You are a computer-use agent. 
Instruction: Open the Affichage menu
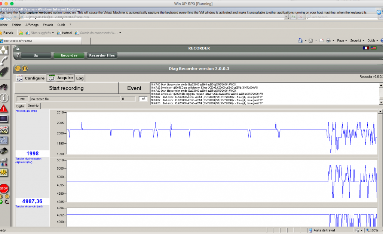(32, 25)
